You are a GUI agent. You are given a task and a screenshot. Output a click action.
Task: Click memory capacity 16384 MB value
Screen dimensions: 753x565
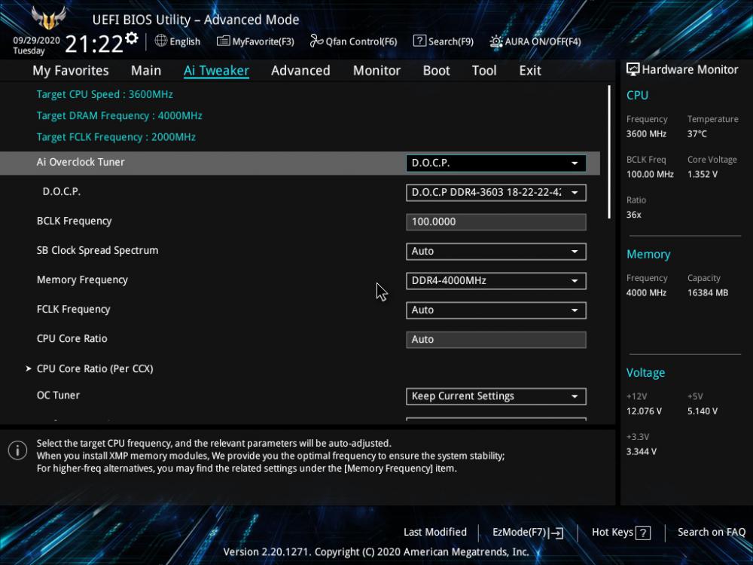(x=708, y=292)
